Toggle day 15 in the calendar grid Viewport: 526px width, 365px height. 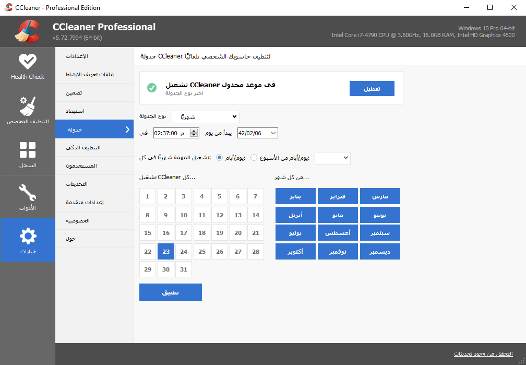[148, 233]
